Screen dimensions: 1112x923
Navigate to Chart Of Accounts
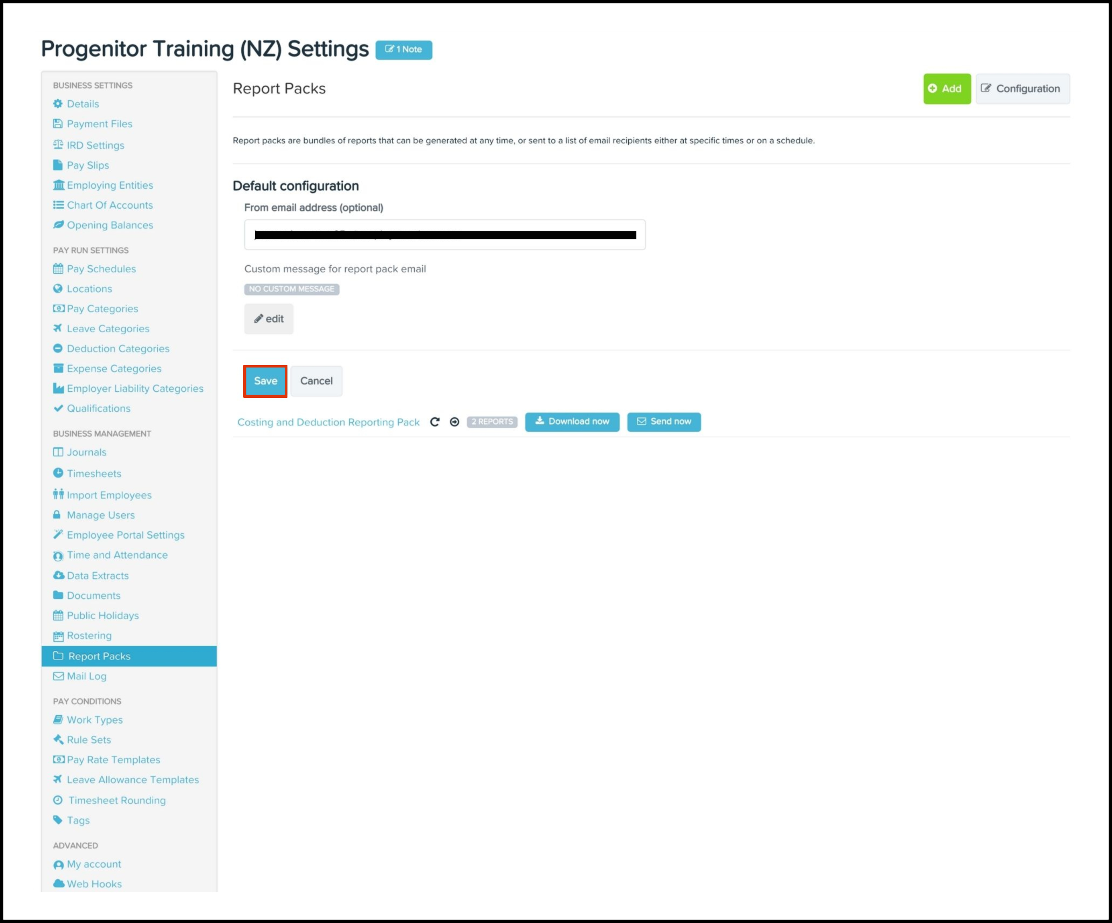click(x=109, y=205)
